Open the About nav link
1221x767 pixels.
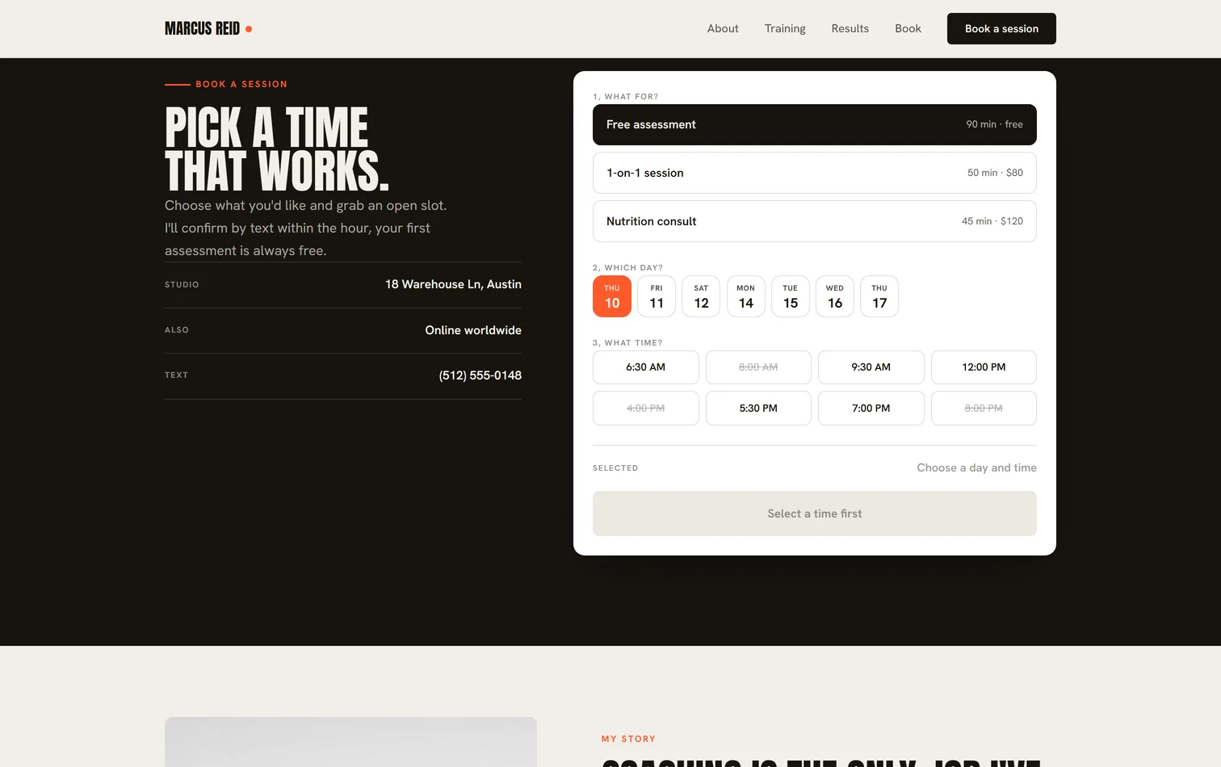723,28
